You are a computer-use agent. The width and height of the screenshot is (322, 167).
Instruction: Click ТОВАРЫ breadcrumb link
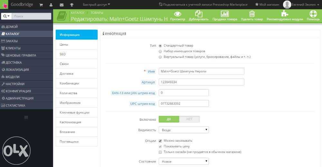click(97, 13)
